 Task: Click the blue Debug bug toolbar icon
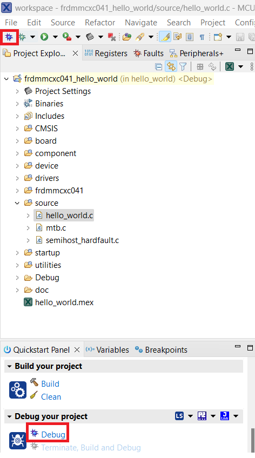9,37
